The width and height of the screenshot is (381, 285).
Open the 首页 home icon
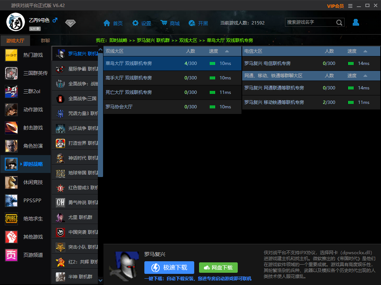click(107, 23)
